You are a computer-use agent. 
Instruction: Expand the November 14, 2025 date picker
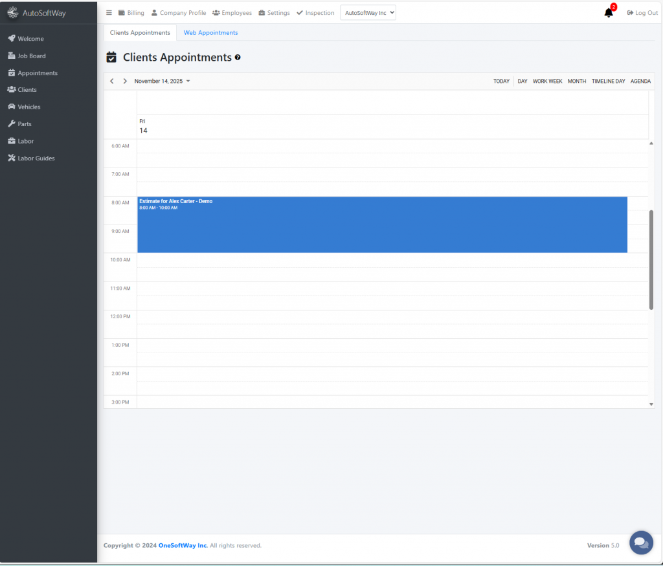click(162, 82)
